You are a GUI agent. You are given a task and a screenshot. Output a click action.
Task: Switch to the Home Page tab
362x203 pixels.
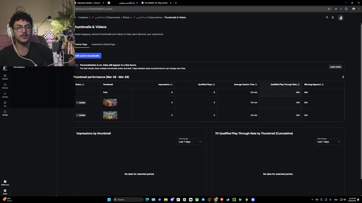[81, 44]
